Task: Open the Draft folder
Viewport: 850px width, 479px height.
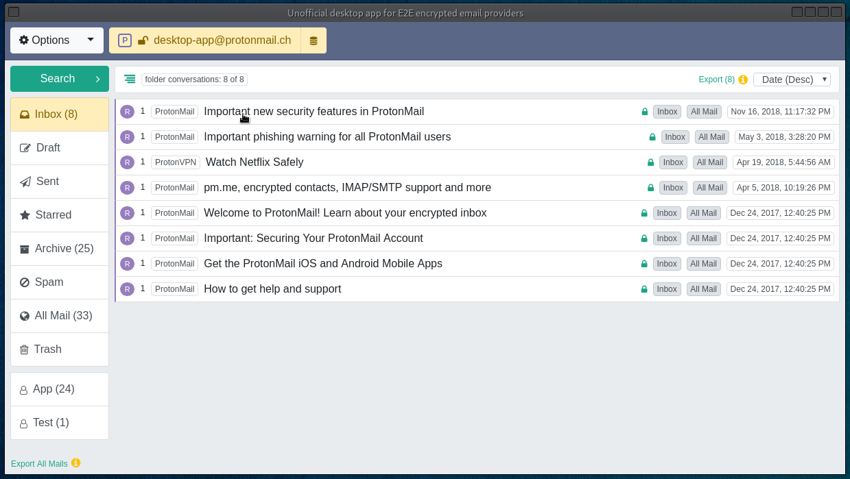Action: (x=60, y=148)
